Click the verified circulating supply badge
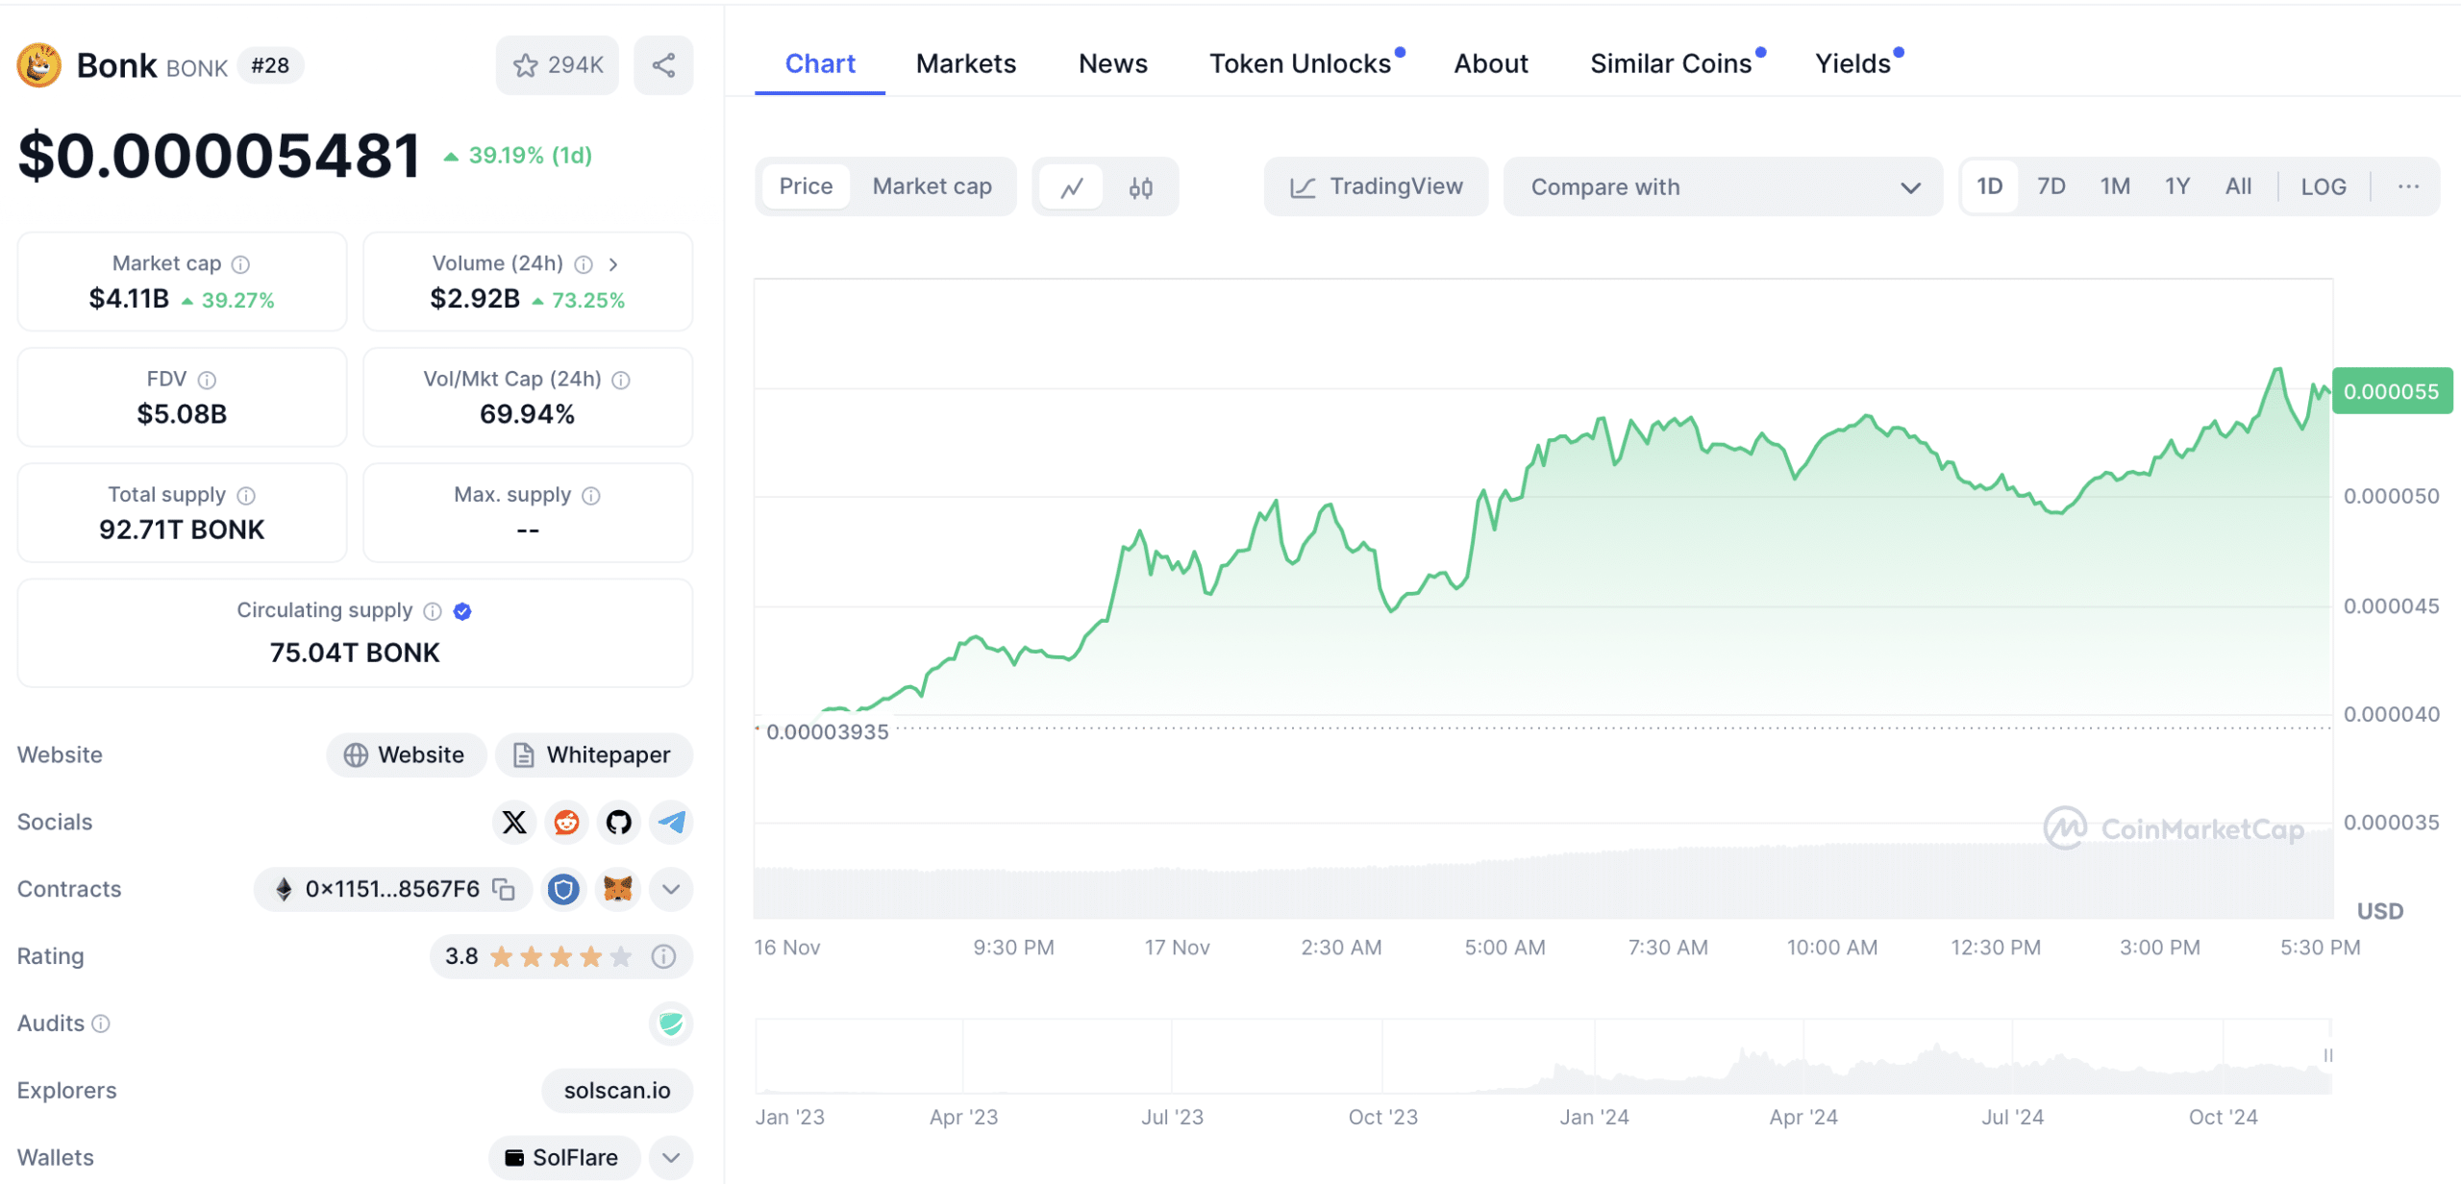This screenshot has width=2461, height=1184. 462,611
